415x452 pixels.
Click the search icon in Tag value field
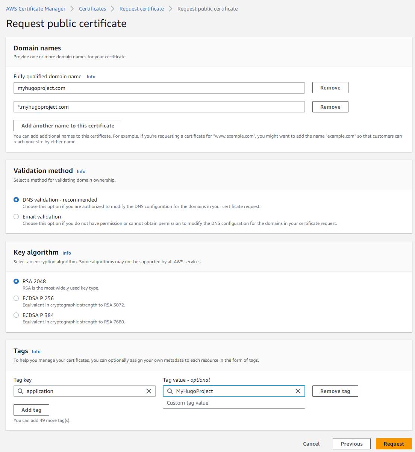[170, 391]
